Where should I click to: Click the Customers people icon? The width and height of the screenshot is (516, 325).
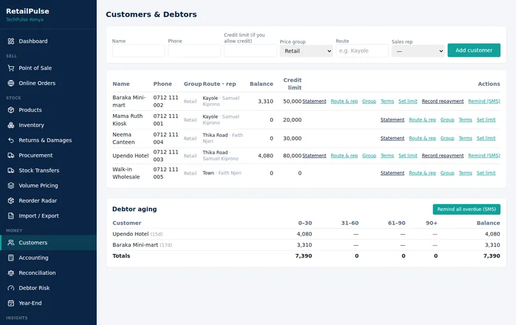tap(11, 242)
